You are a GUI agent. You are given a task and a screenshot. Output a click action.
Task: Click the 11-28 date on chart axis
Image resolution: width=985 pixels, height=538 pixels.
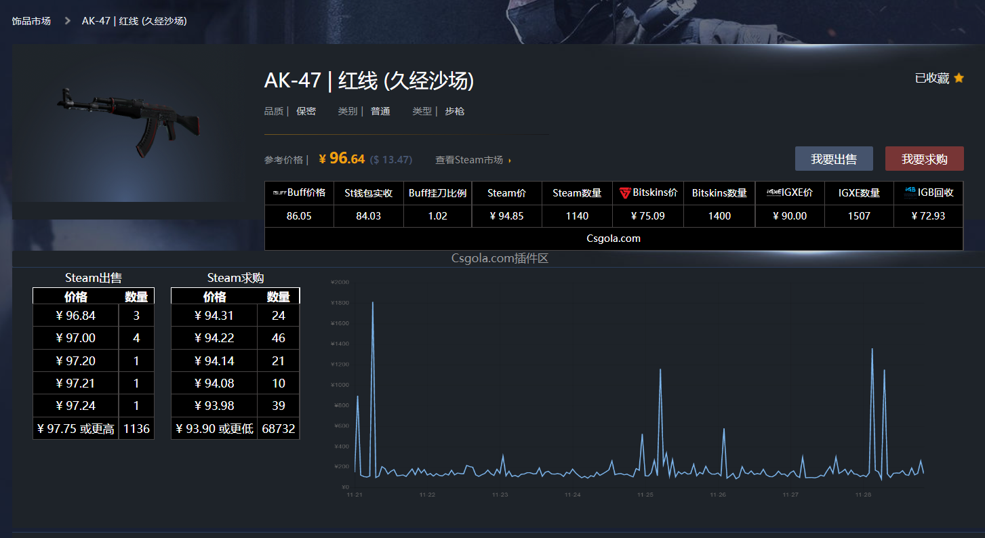pos(863,495)
